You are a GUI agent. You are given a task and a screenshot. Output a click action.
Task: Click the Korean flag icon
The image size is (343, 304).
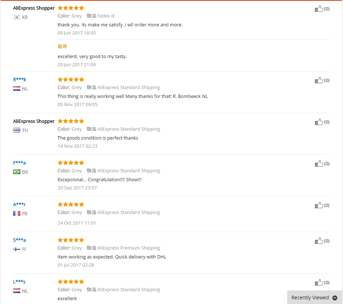17,17
